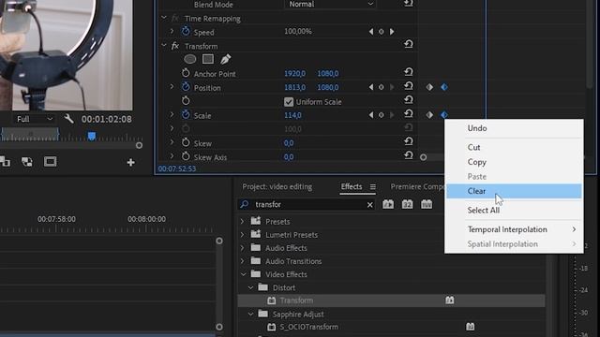
Task: Open the settings wrench in program monitor
Action: click(x=68, y=119)
